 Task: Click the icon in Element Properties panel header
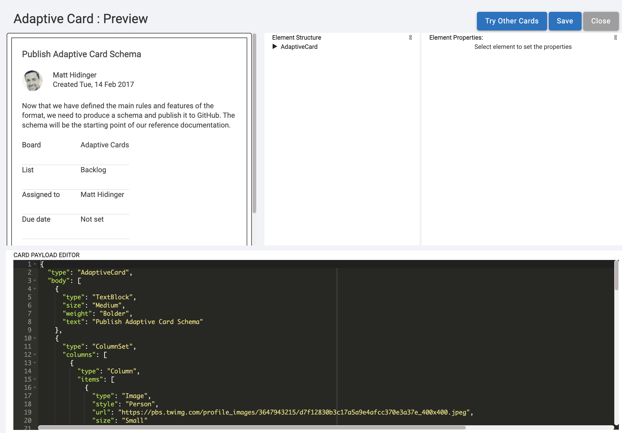coord(615,37)
